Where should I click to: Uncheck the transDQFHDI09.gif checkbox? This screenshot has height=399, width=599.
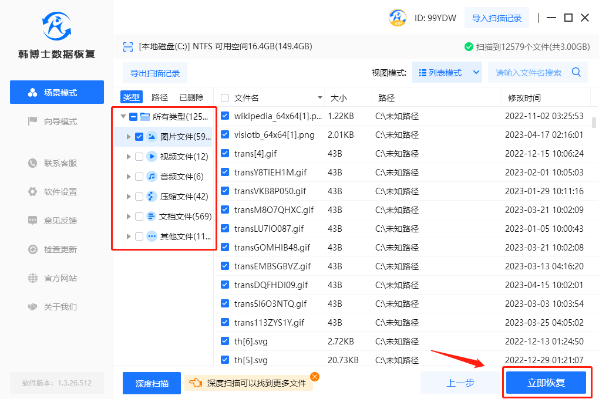225,285
